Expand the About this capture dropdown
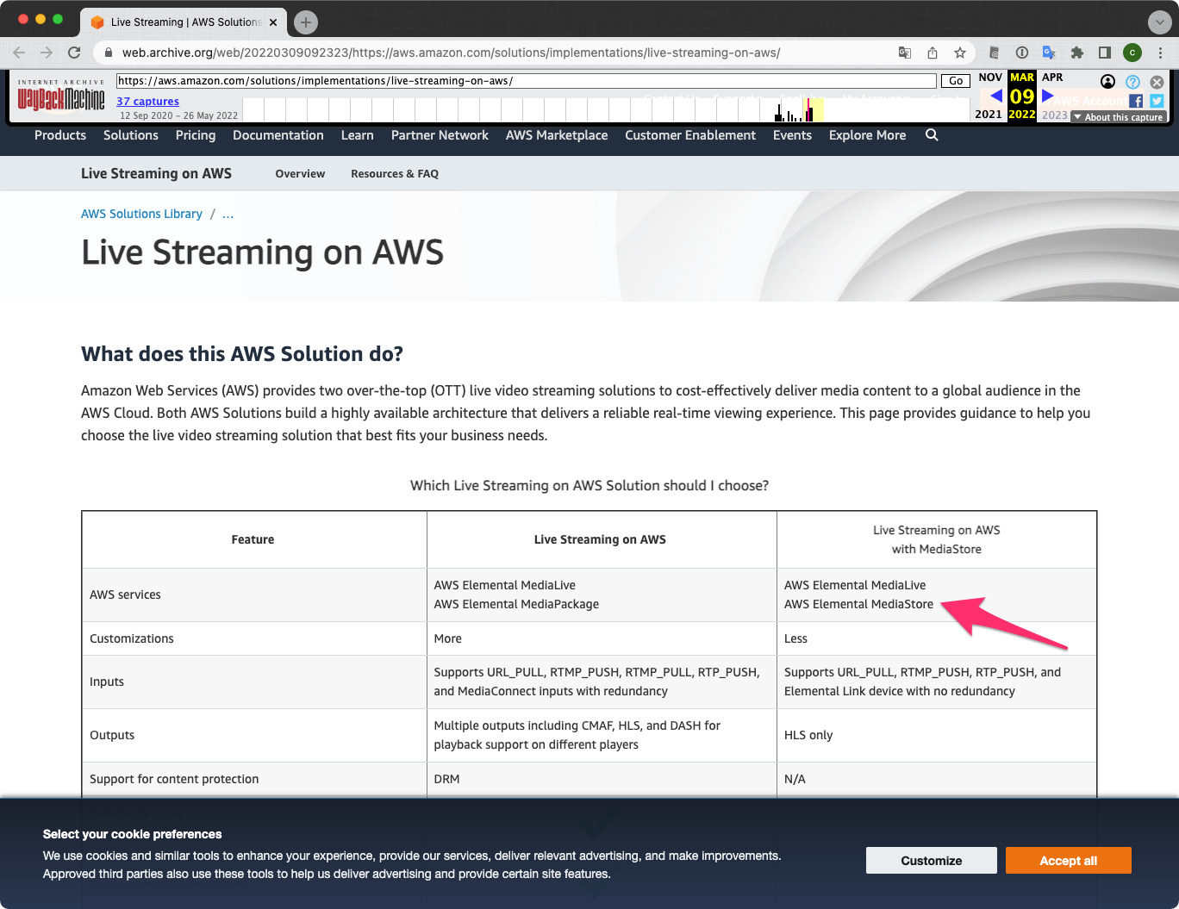This screenshot has height=909, width=1179. pos(1119,117)
